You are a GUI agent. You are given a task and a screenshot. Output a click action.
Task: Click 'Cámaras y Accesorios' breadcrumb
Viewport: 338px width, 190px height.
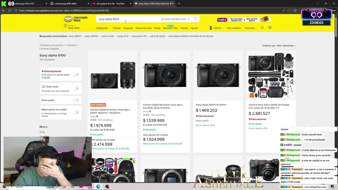(x=51, y=45)
